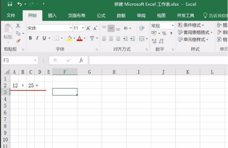Open the fill color palette dropdown
The width and height of the screenshot is (228, 148).
(74, 38)
